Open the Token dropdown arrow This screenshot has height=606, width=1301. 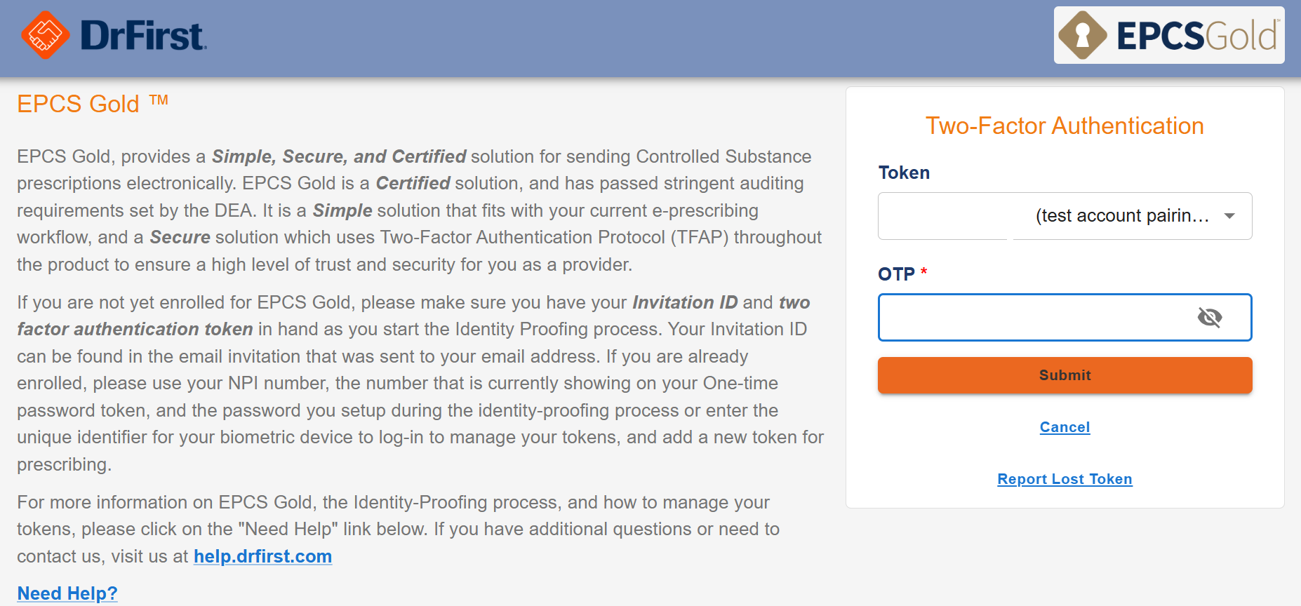point(1229,216)
